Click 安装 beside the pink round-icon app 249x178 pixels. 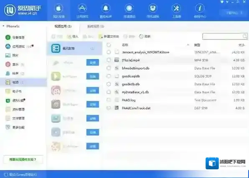[x=93, y=91]
